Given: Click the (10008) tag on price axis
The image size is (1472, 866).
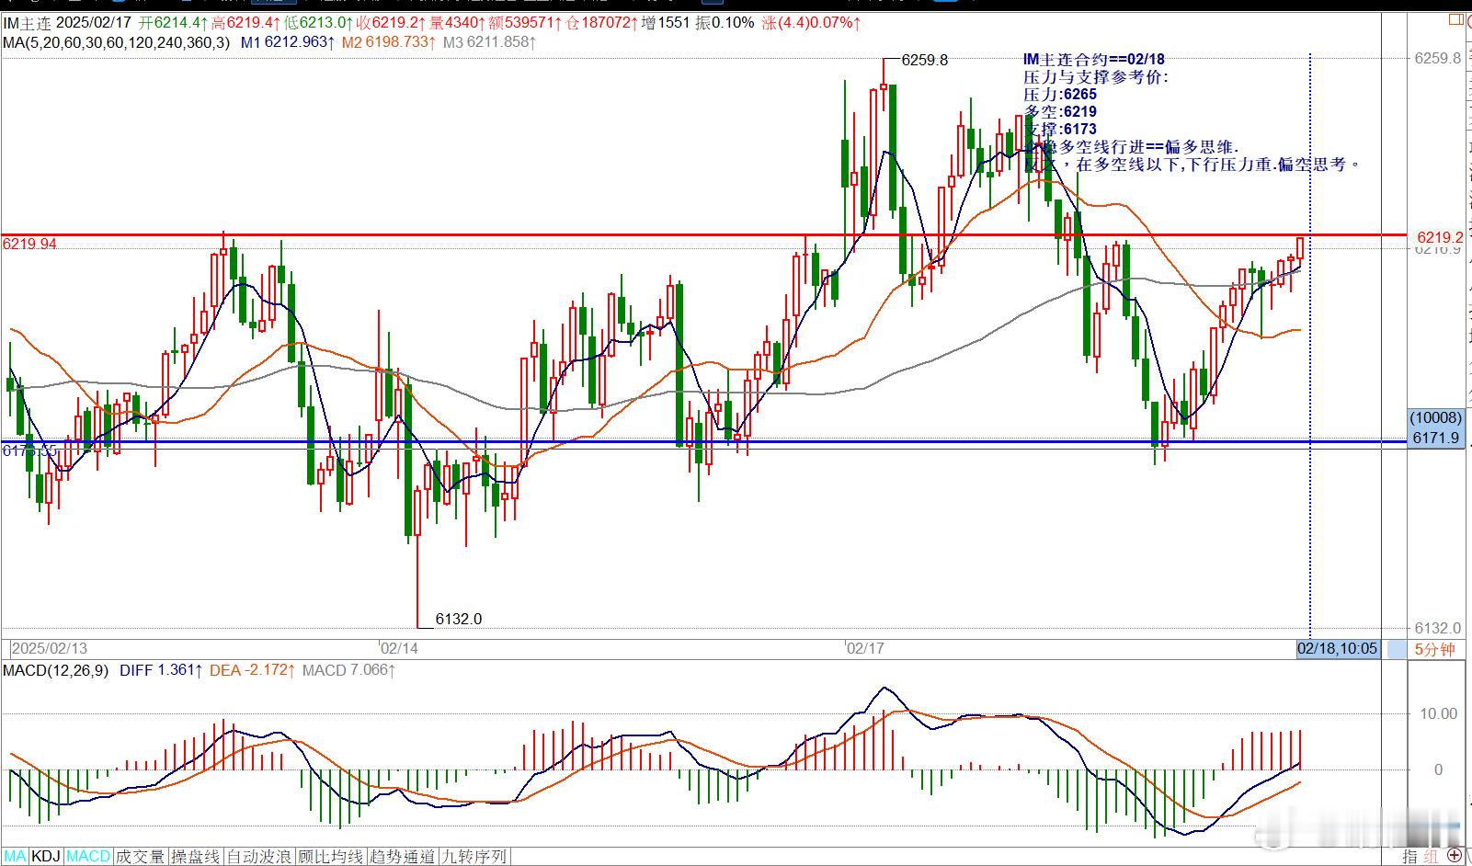Looking at the screenshot, I should point(1436,418).
